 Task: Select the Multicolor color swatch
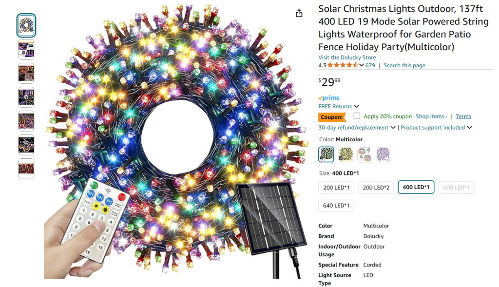point(326,154)
